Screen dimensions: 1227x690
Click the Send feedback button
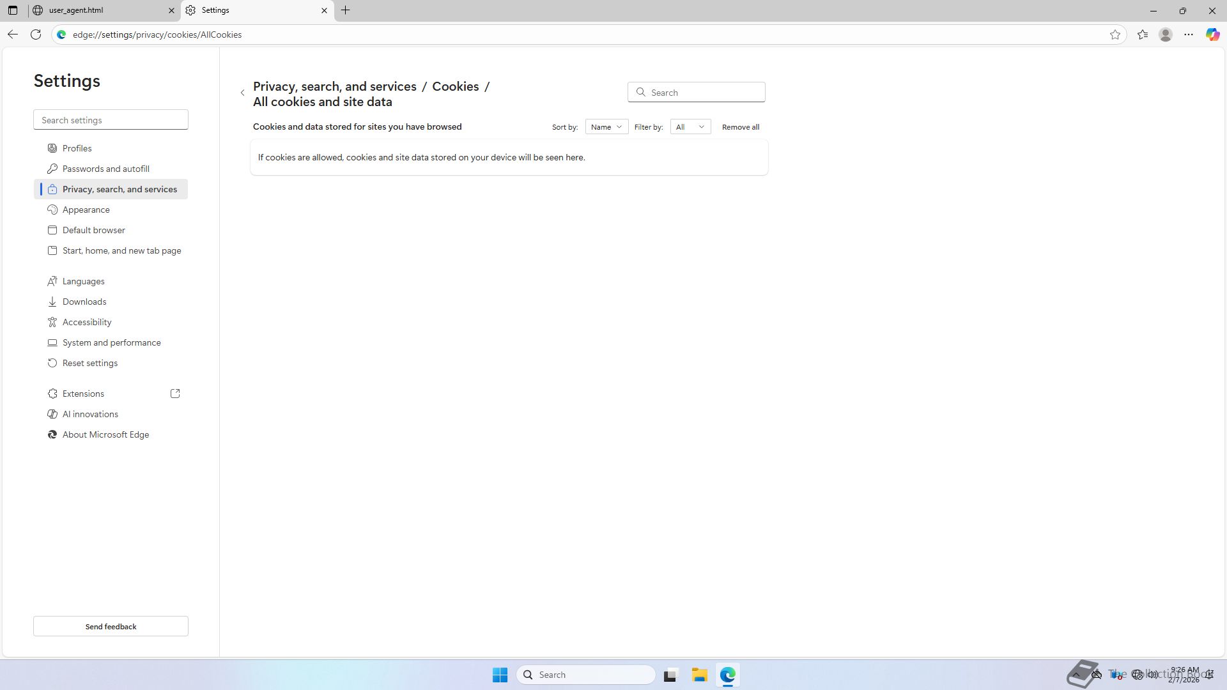click(111, 626)
